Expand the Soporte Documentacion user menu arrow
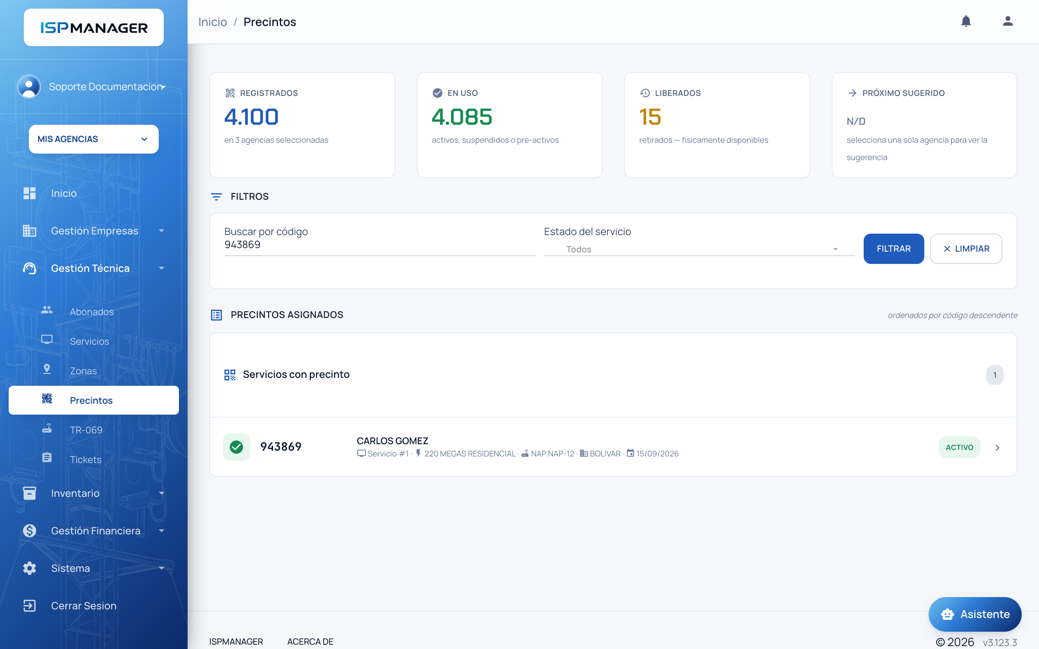Viewport: 1039px width, 649px height. [x=163, y=87]
